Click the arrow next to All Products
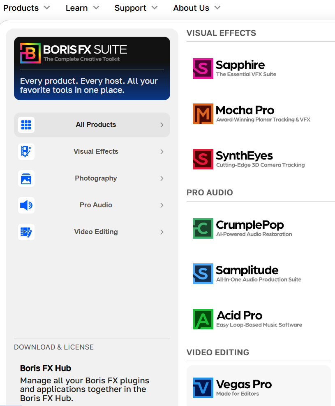 click(x=162, y=125)
